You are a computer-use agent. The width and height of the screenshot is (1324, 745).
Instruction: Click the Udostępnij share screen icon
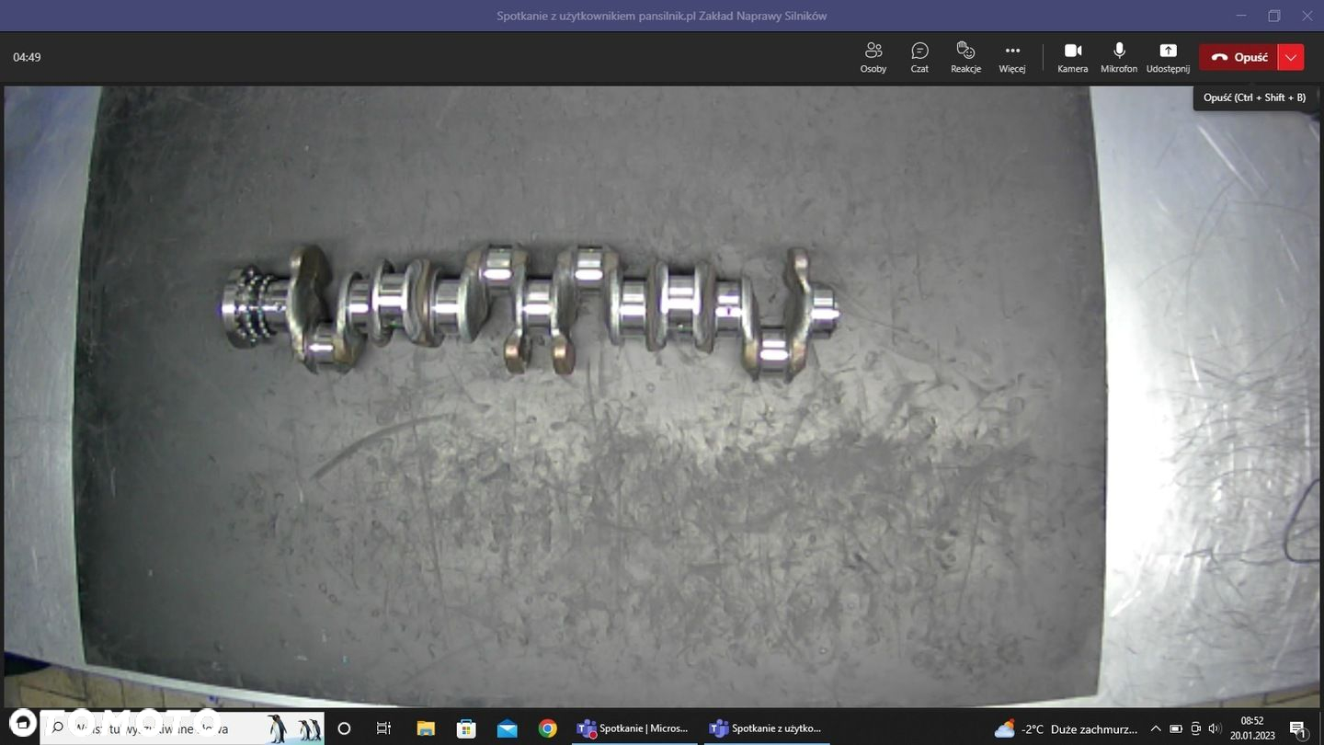click(x=1168, y=57)
